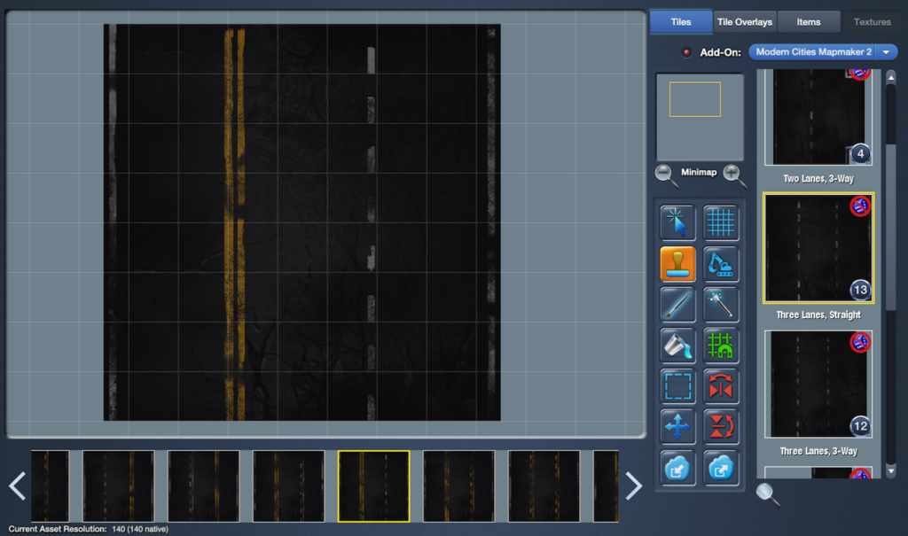
Task: Select the blue move arrows tool
Action: pos(677,427)
